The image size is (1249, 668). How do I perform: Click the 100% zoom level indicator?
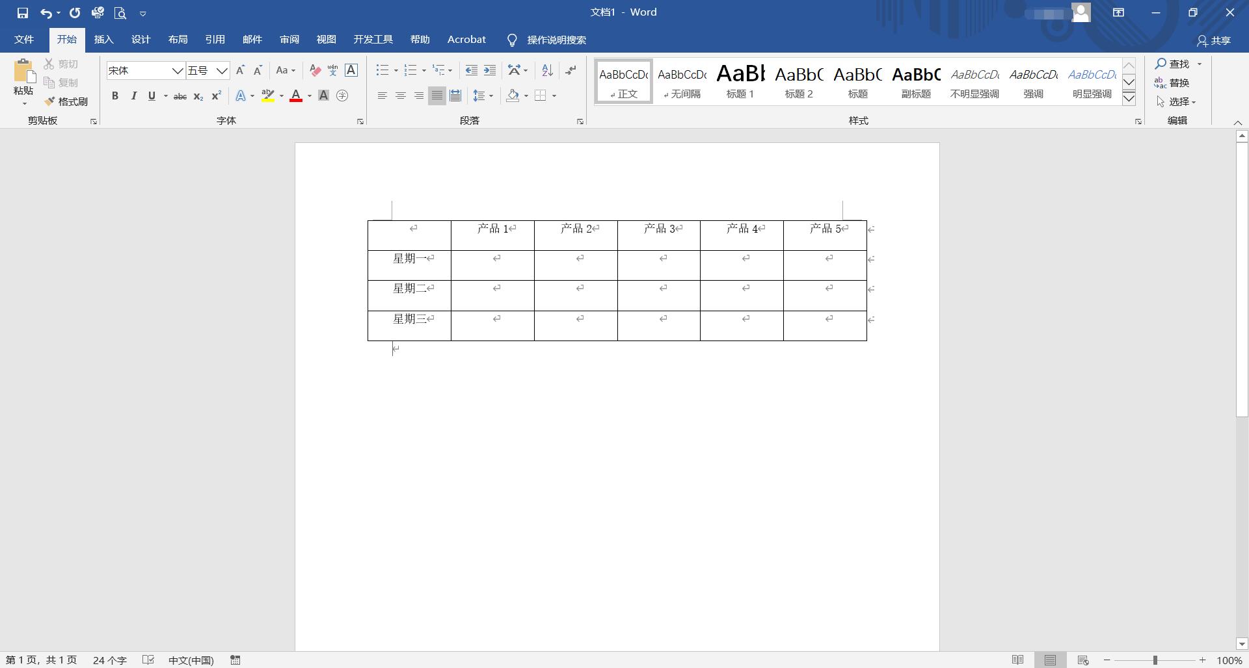(1229, 660)
